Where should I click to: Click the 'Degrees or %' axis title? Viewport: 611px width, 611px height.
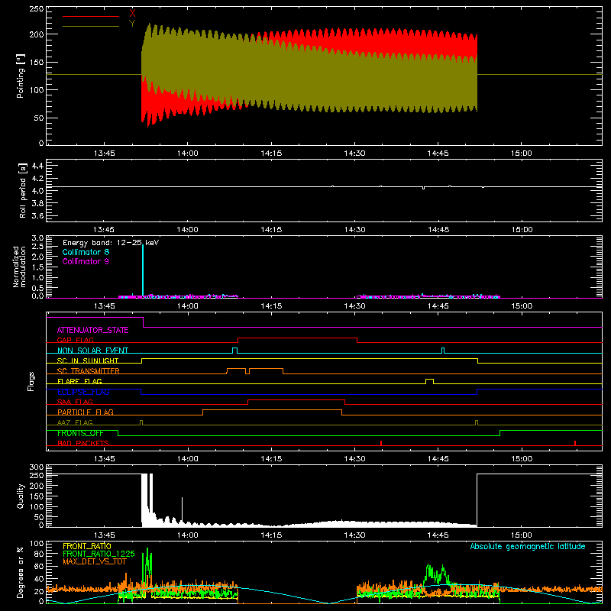point(20,573)
